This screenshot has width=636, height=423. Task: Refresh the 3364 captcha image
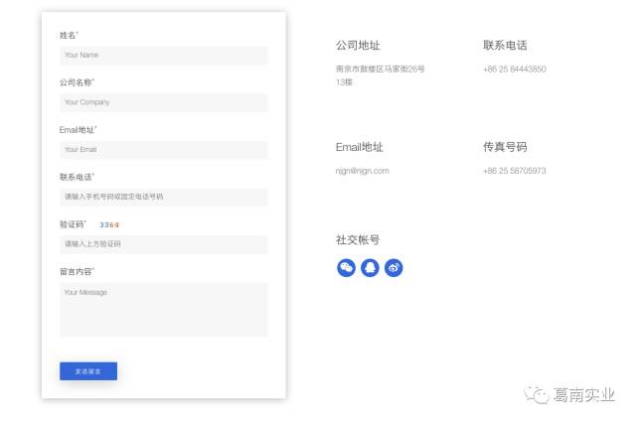(x=109, y=224)
